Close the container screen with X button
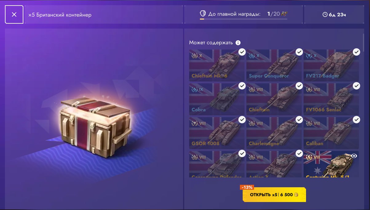 [14, 14]
